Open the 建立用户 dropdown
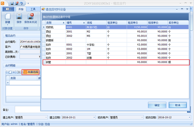This screenshot has width=194, height=127. [x=46, y=117]
